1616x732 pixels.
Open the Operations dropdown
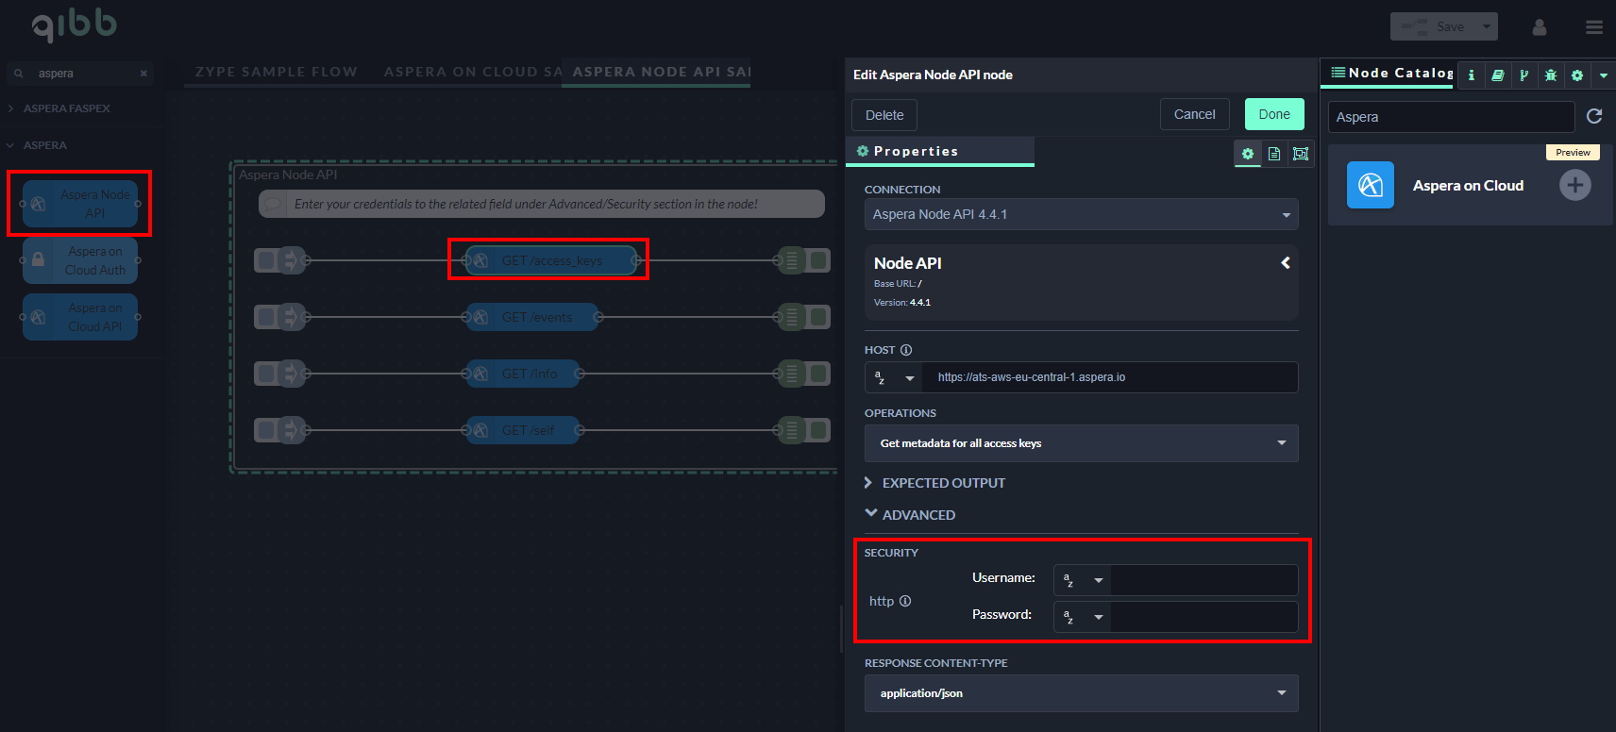tap(1081, 443)
